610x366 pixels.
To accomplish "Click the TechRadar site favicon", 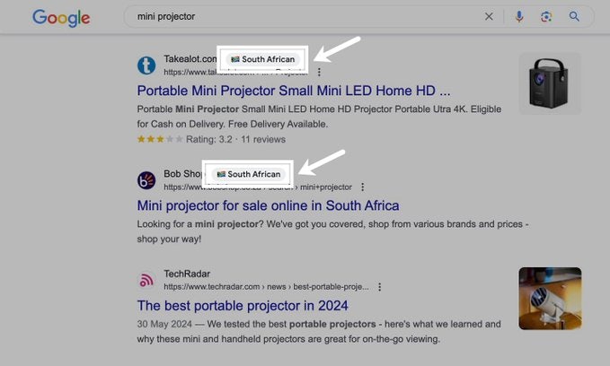I will (x=146, y=281).
